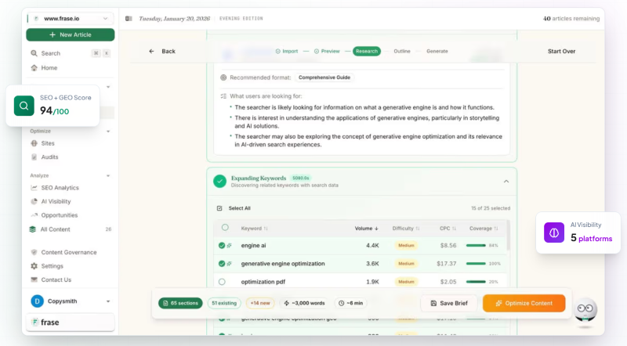This screenshot has height=346, width=627.
Task: Collapse the Expanding Keywords section
Action: (506, 182)
